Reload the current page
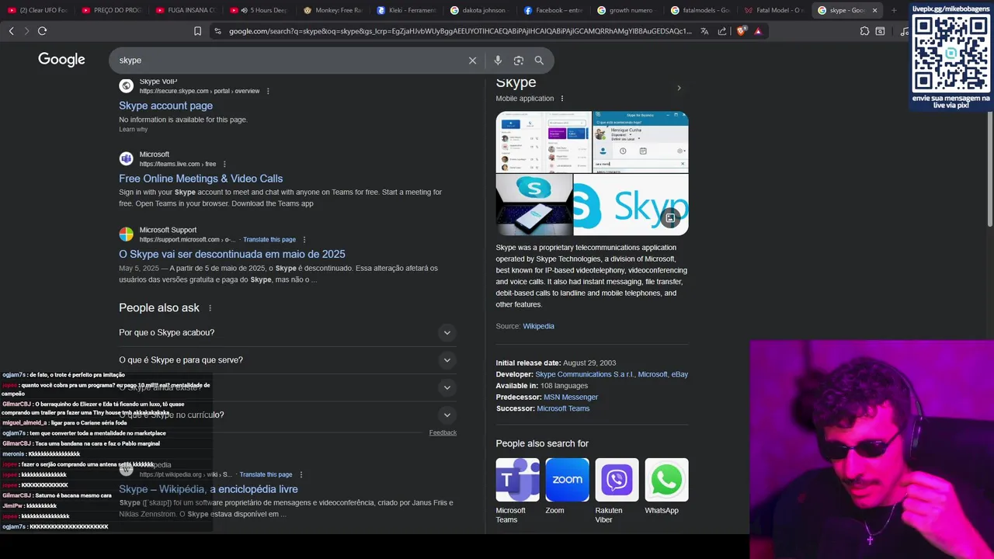Image resolution: width=994 pixels, height=559 pixels. tap(42, 31)
